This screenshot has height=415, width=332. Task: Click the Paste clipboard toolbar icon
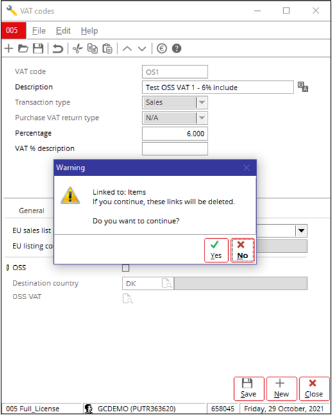[107, 49]
